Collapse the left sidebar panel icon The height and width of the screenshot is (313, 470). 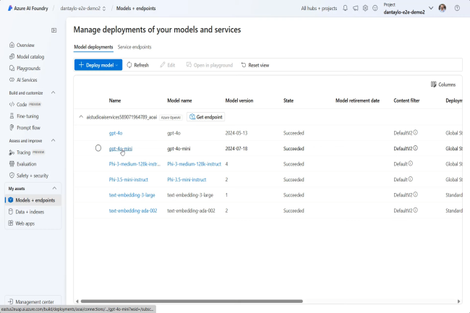click(54, 30)
